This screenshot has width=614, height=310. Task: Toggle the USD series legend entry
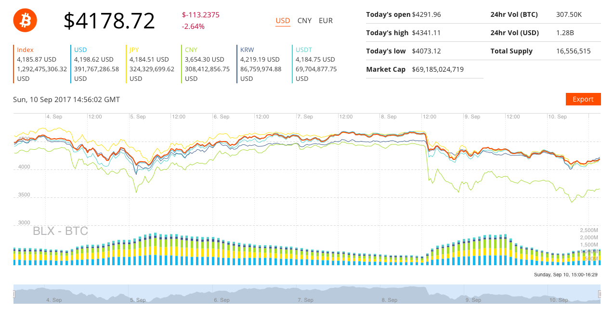(80, 50)
